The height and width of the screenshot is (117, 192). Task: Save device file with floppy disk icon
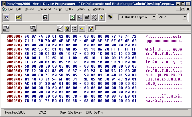(45, 17)
